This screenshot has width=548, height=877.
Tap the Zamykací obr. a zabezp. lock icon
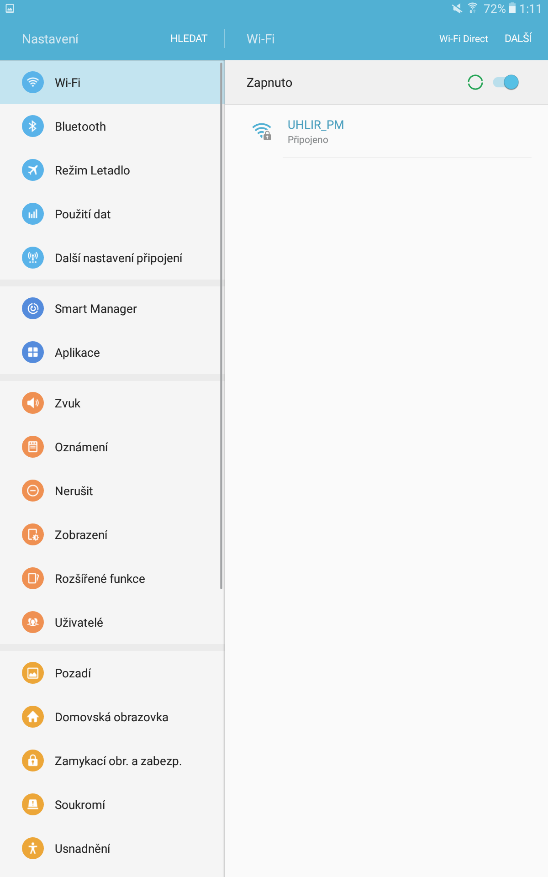coord(33,761)
